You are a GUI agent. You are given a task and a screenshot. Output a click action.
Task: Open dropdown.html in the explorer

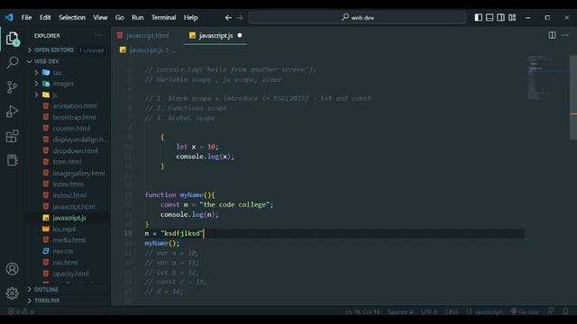(x=75, y=151)
